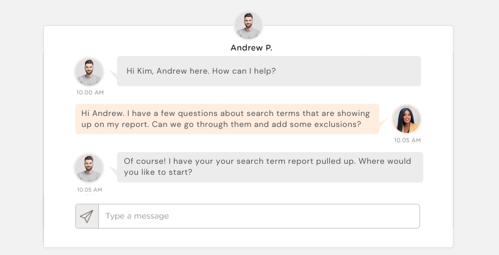499x255 pixels.
Task: Click the tail pointer of 'Of course!' bubble
Action: click(x=114, y=171)
